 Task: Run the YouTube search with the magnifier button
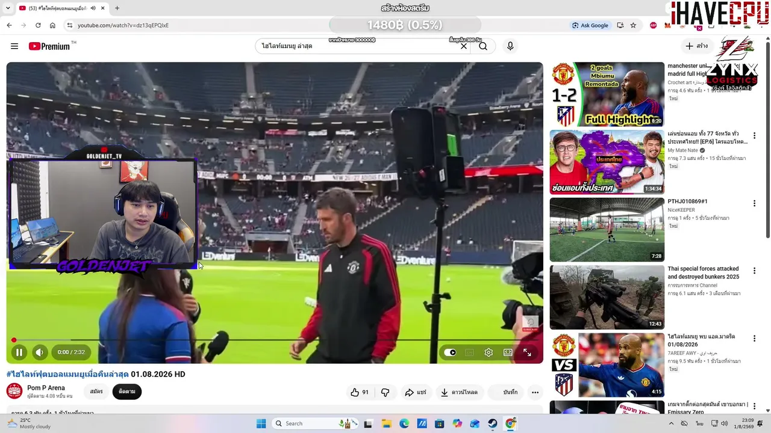(483, 46)
